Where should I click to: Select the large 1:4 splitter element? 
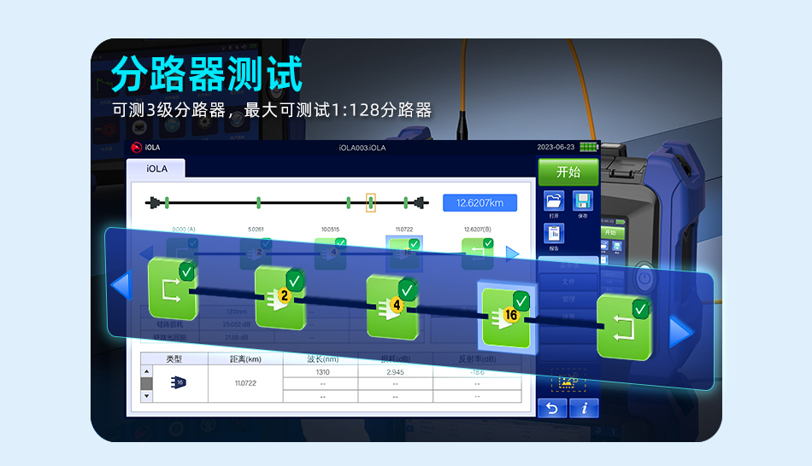click(x=392, y=306)
